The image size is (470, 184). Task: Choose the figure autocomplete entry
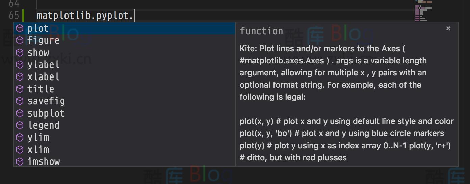tap(43, 40)
